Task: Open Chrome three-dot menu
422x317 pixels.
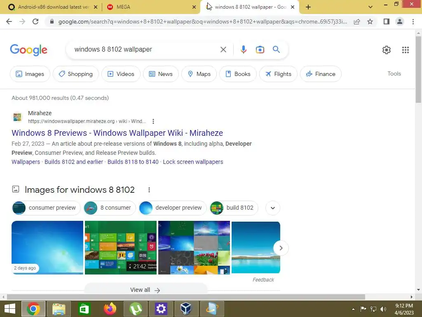Action: coord(413,21)
